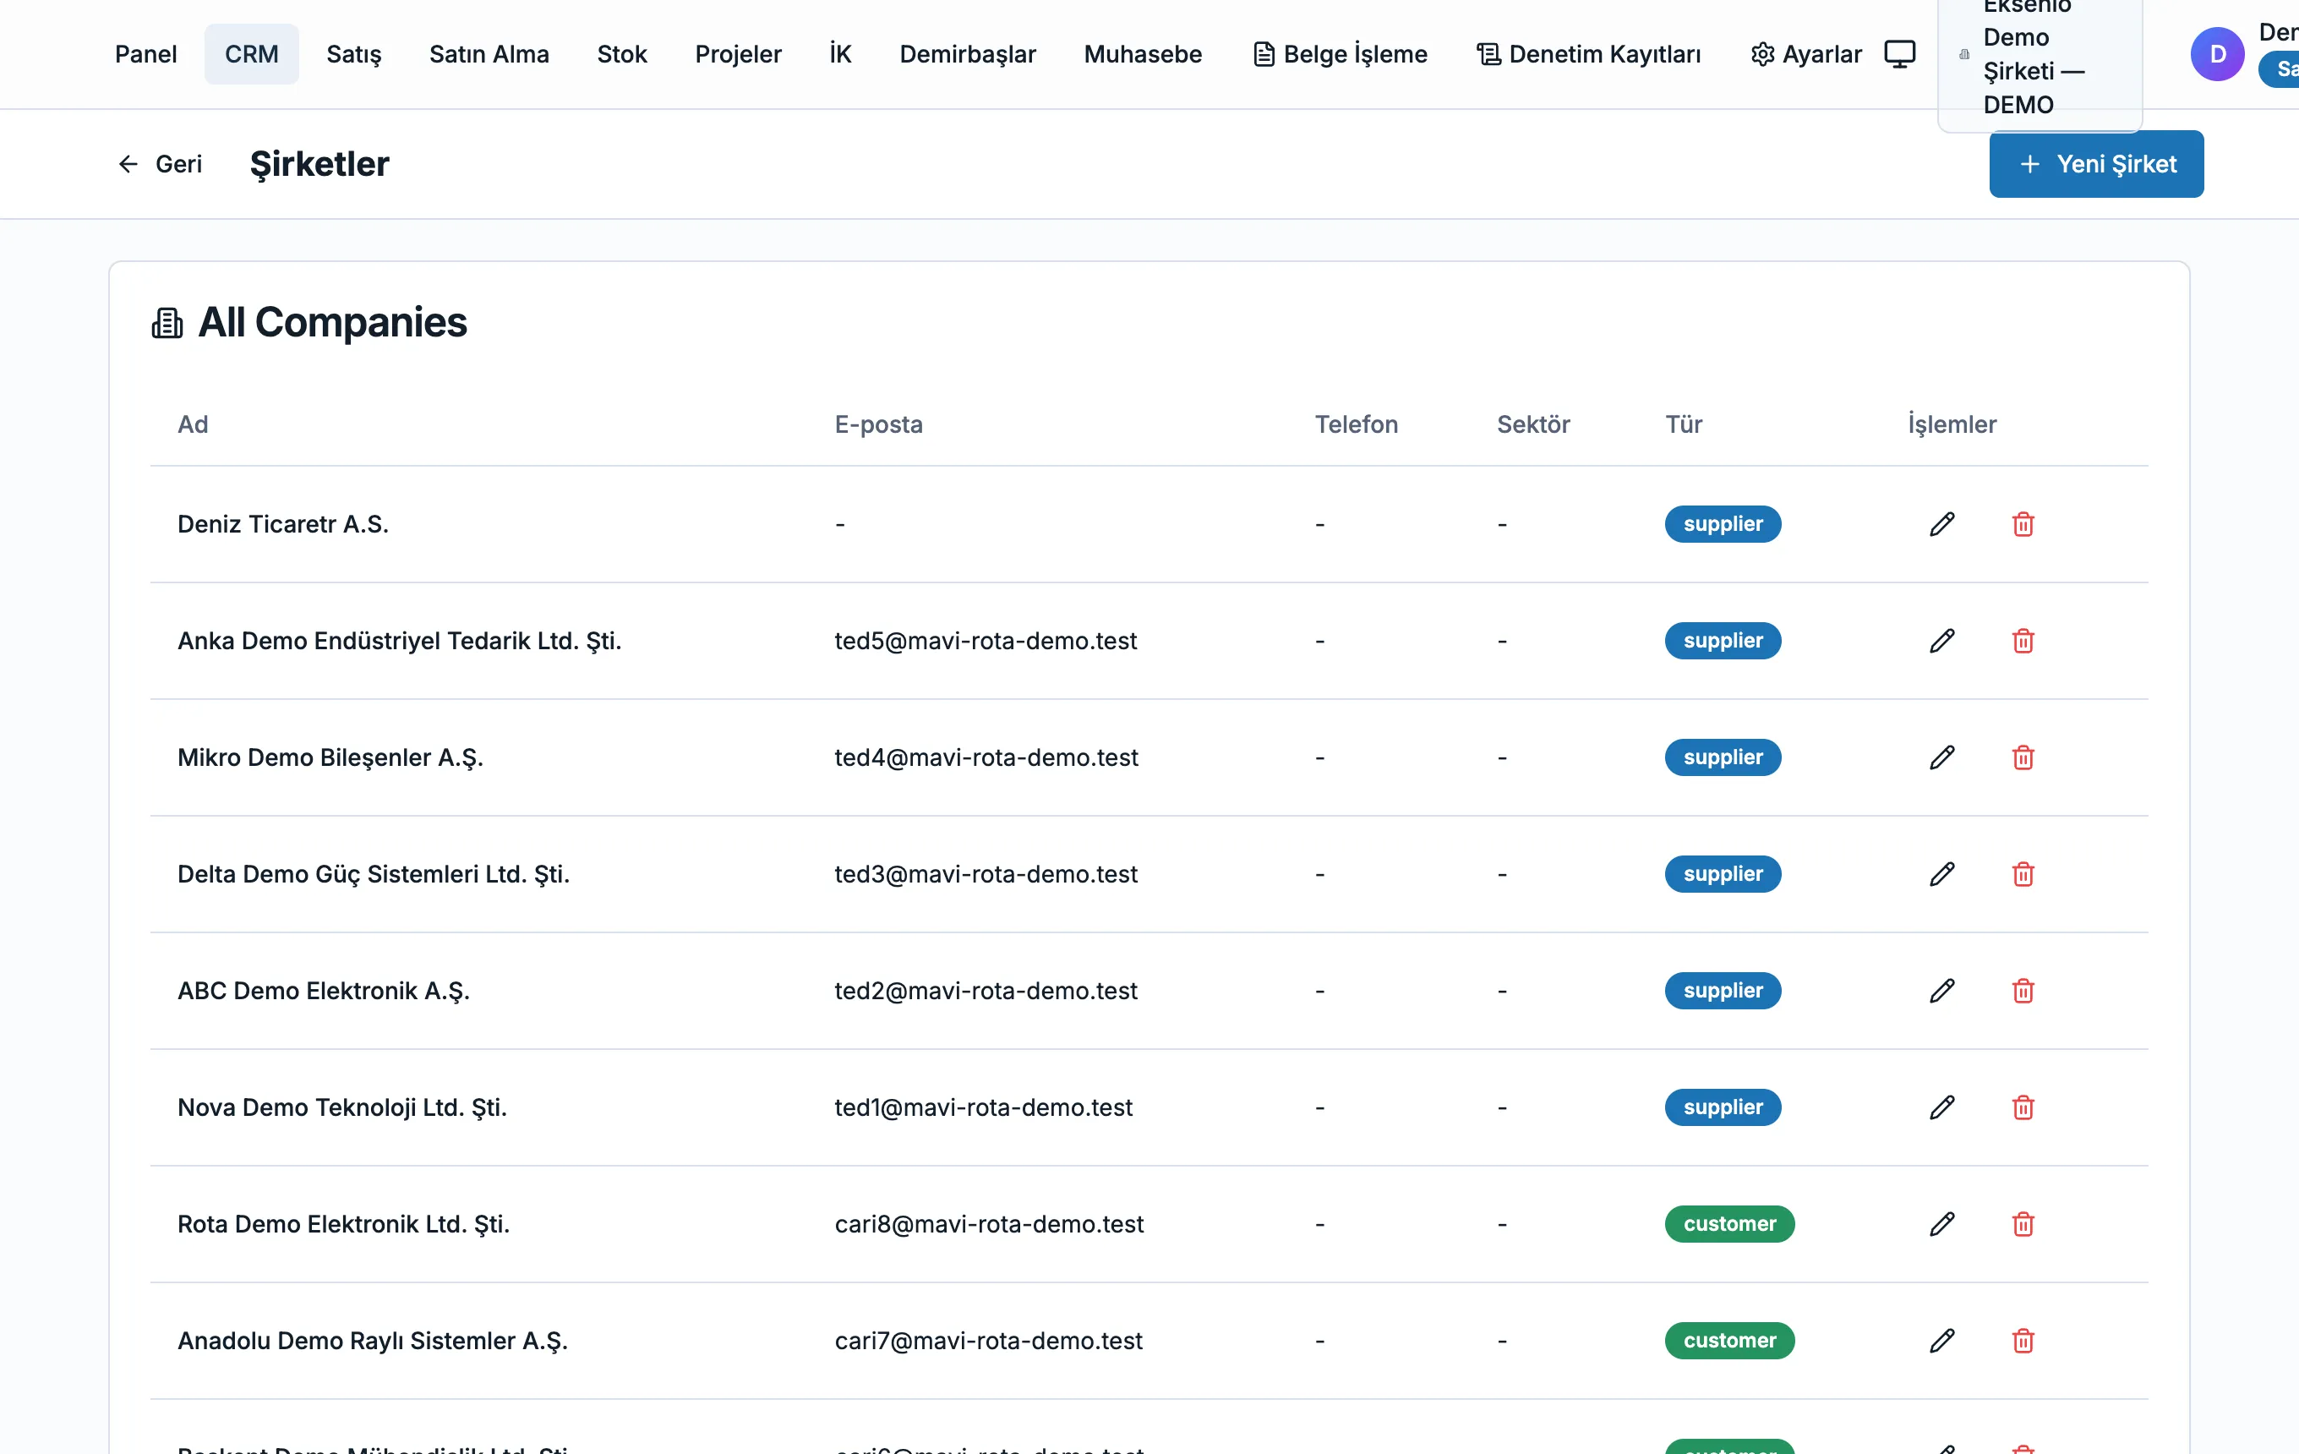2299x1454 pixels.
Task: Open Belge İşleme page
Action: pos(1340,54)
